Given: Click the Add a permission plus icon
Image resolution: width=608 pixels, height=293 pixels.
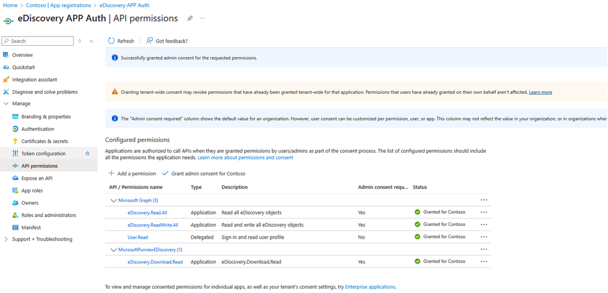Looking at the screenshot, I should 111,174.
